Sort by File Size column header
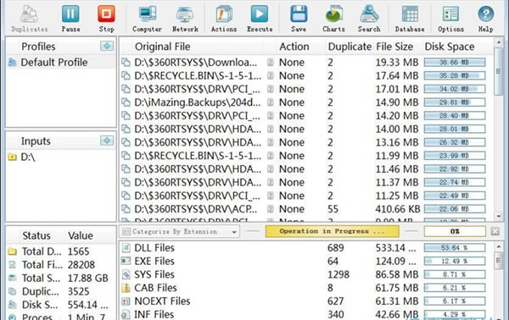Viewport: 509px width, 320px height. [394, 47]
